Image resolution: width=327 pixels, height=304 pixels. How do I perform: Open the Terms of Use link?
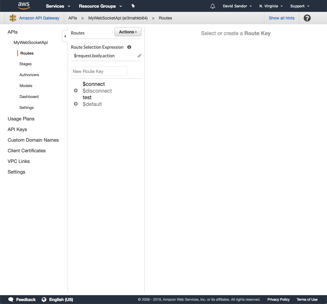point(307,299)
